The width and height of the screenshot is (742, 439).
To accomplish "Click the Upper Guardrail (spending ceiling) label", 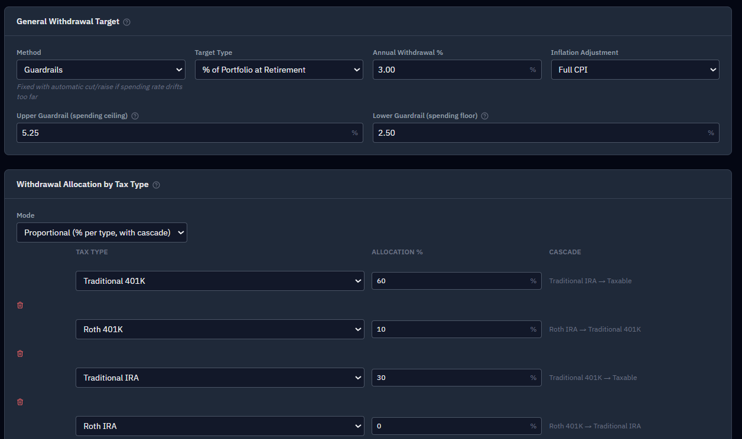I will tap(72, 116).
